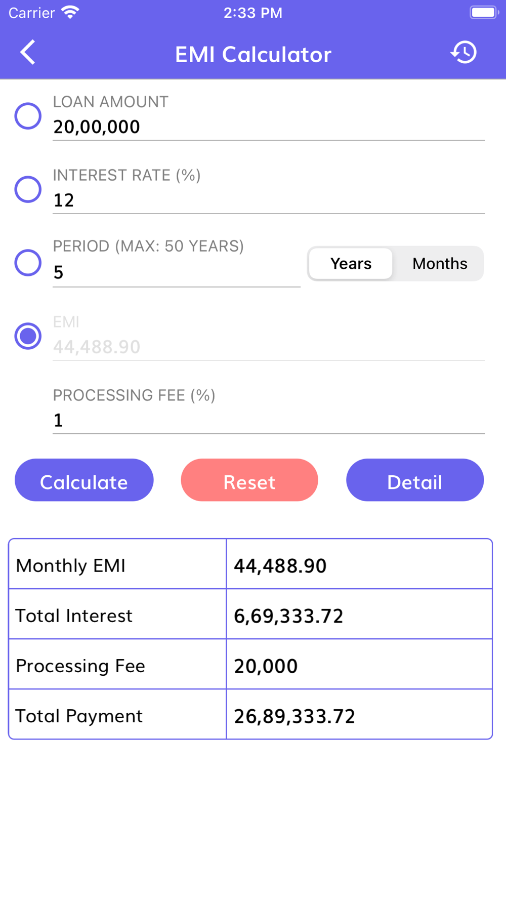Switch period unit to Years
The width and height of the screenshot is (506, 900).
tap(351, 264)
